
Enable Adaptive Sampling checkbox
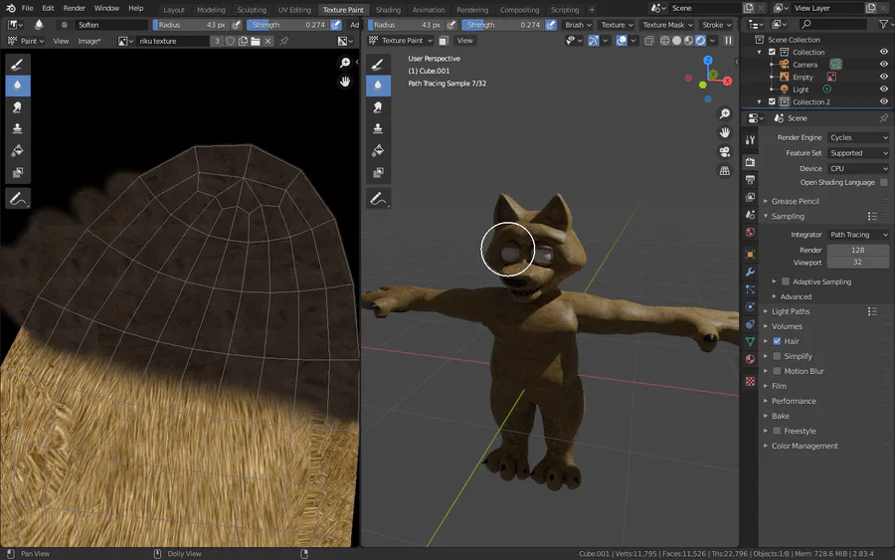click(x=786, y=281)
